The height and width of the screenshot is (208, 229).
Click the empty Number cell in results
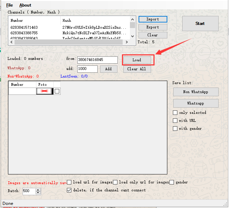click(x=22, y=91)
